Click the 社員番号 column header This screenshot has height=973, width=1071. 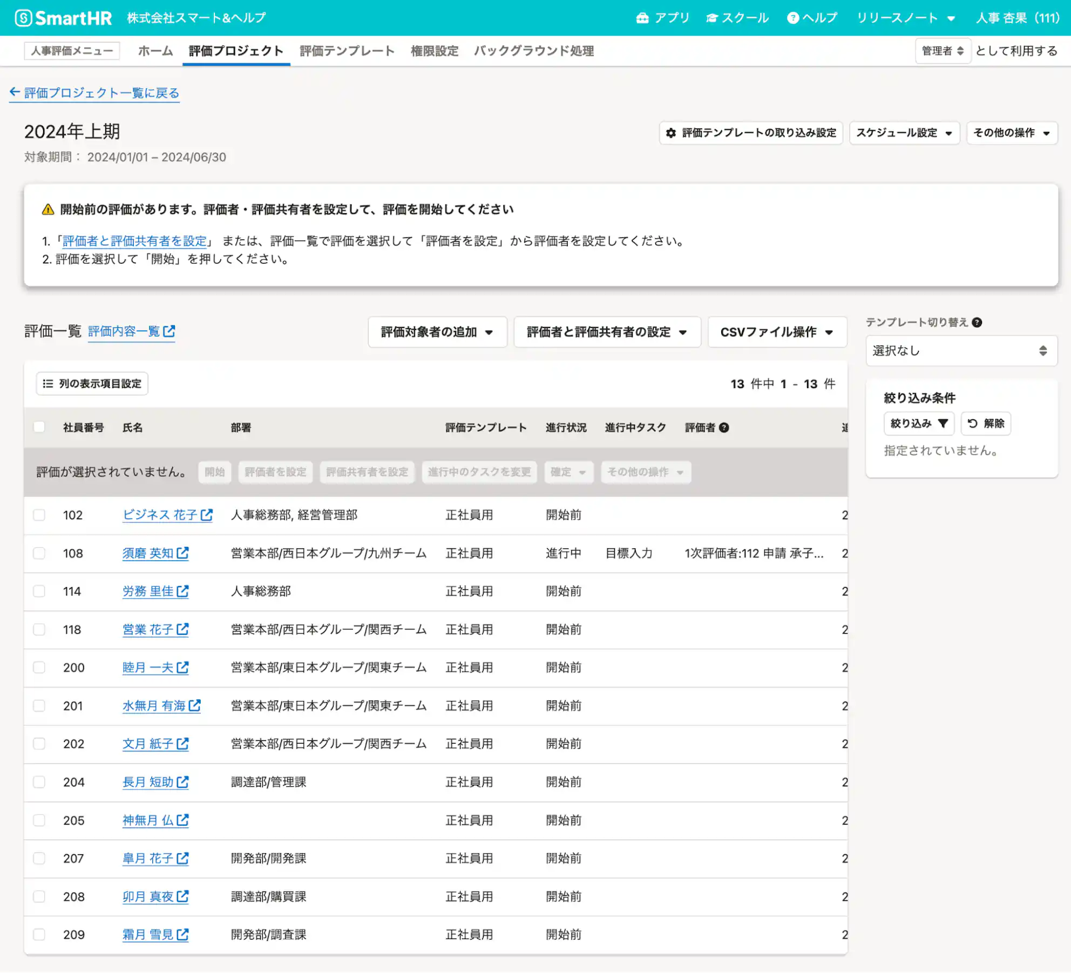click(83, 427)
